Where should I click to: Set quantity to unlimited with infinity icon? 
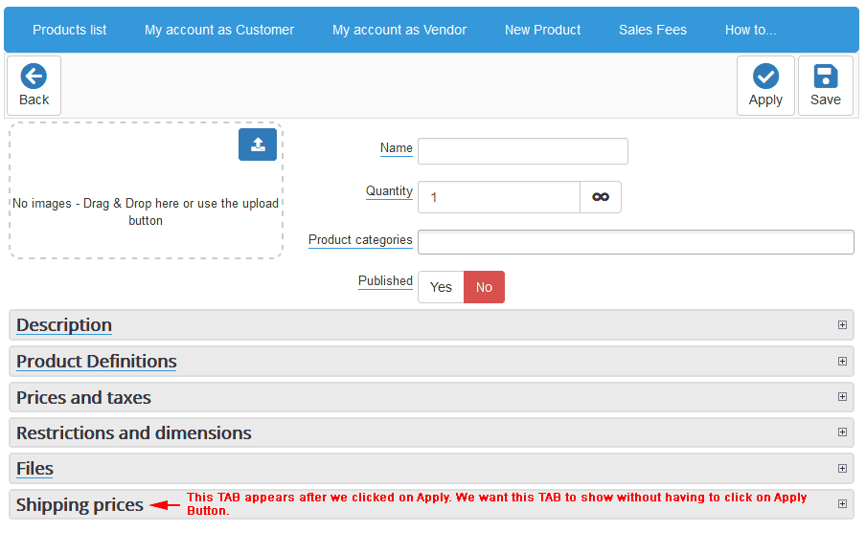(601, 197)
